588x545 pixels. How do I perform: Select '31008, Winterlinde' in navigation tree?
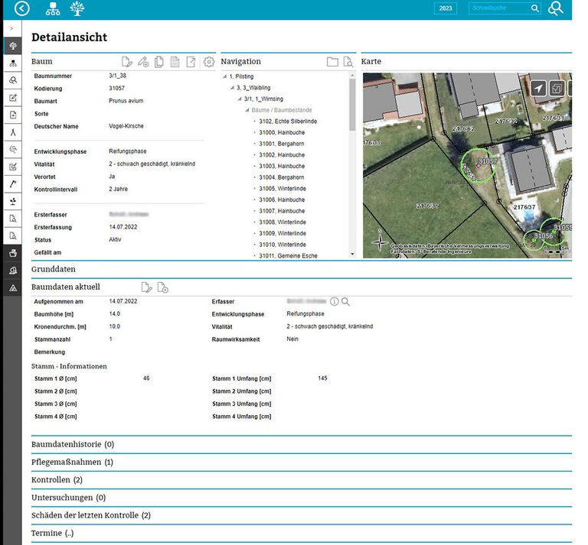[x=283, y=222]
